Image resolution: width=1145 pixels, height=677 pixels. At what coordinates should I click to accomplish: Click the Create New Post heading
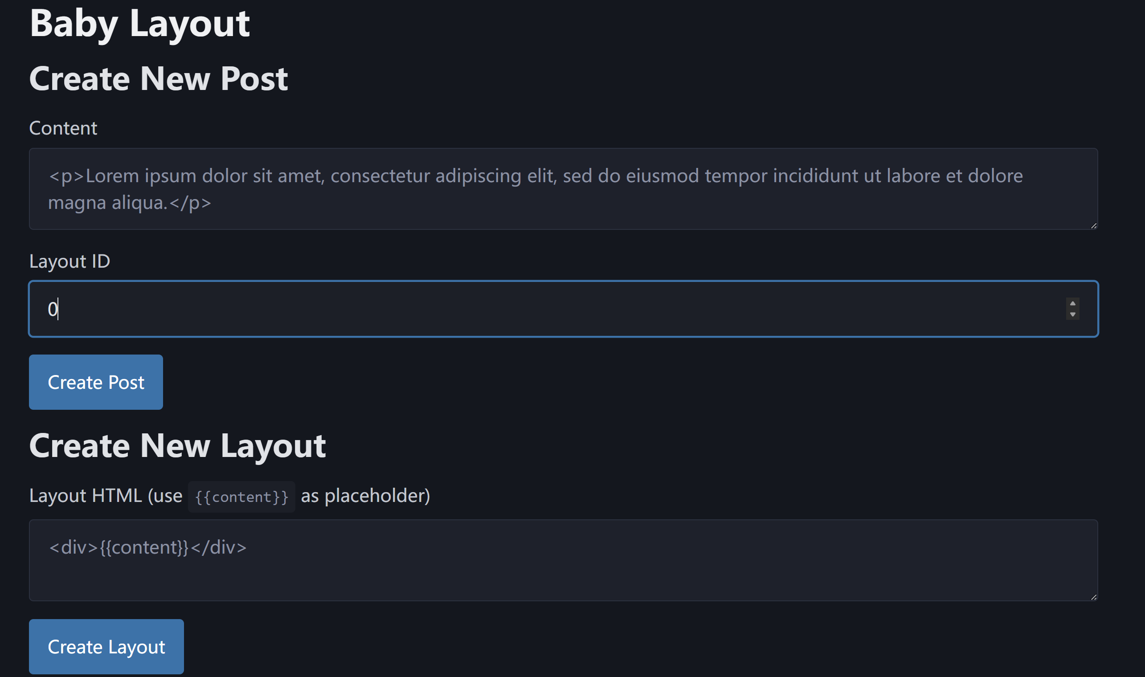[158, 78]
